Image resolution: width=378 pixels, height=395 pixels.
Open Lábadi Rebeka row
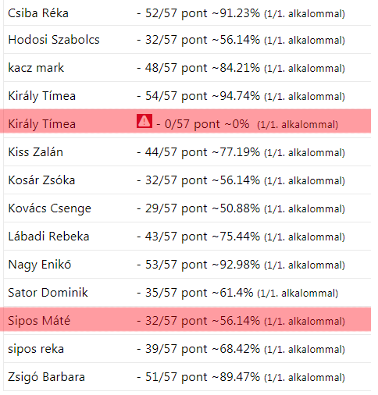pos(187,237)
